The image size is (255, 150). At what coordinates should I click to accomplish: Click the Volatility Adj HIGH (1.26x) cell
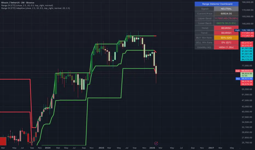click(x=226, y=47)
